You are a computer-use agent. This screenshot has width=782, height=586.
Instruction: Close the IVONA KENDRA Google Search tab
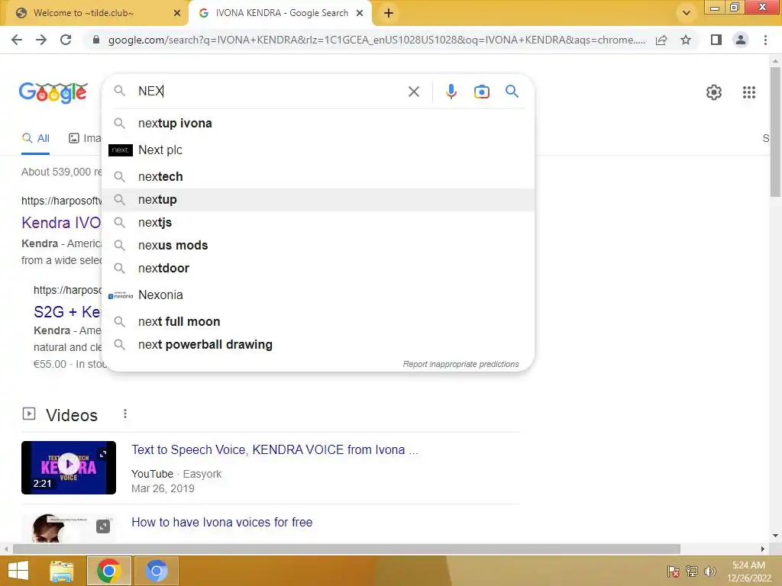pyautogui.click(x=360, y=13)
